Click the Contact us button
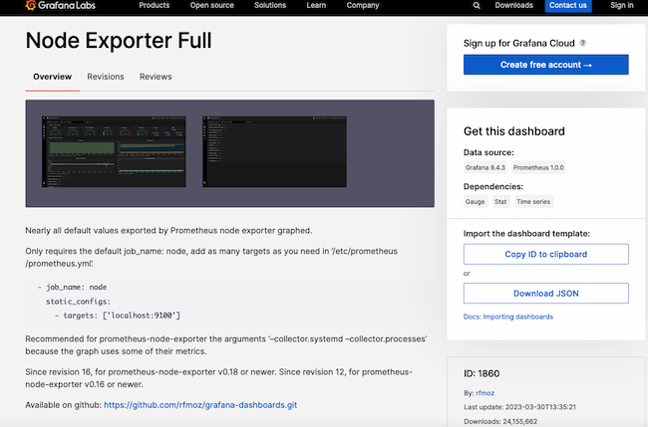Viewport: 648px width, 427px height. click(568, 6)
